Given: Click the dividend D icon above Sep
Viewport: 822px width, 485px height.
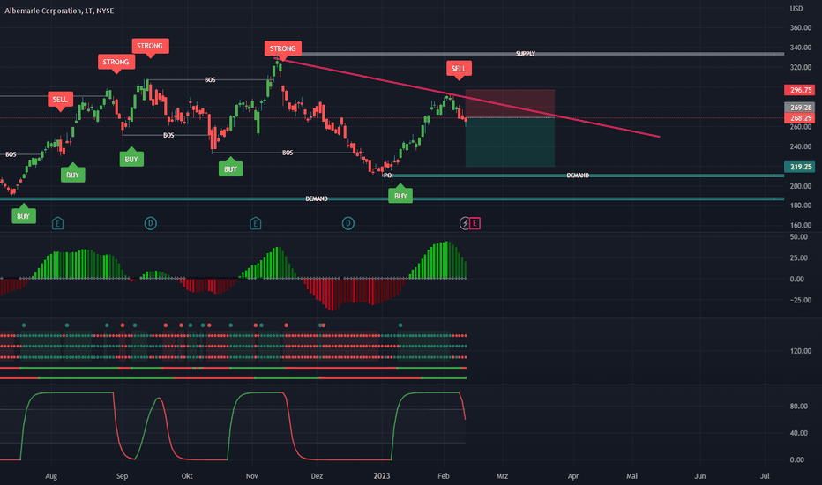Looking at the screenshot, I should point(151,224).
